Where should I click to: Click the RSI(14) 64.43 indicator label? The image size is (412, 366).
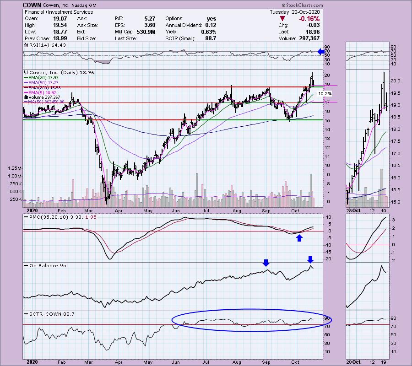45,45
